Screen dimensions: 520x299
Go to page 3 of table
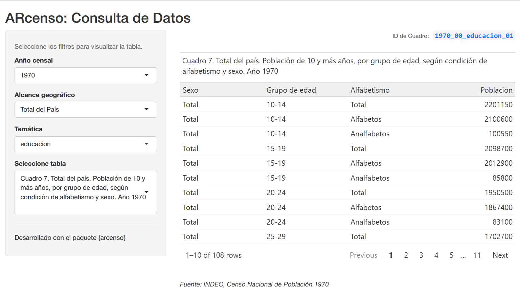coord(421,255)
